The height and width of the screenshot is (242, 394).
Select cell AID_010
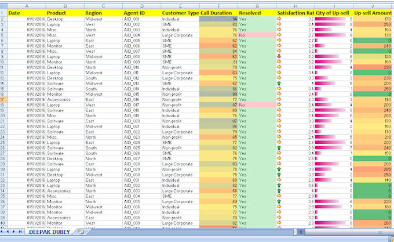click(x=142, y=67)
